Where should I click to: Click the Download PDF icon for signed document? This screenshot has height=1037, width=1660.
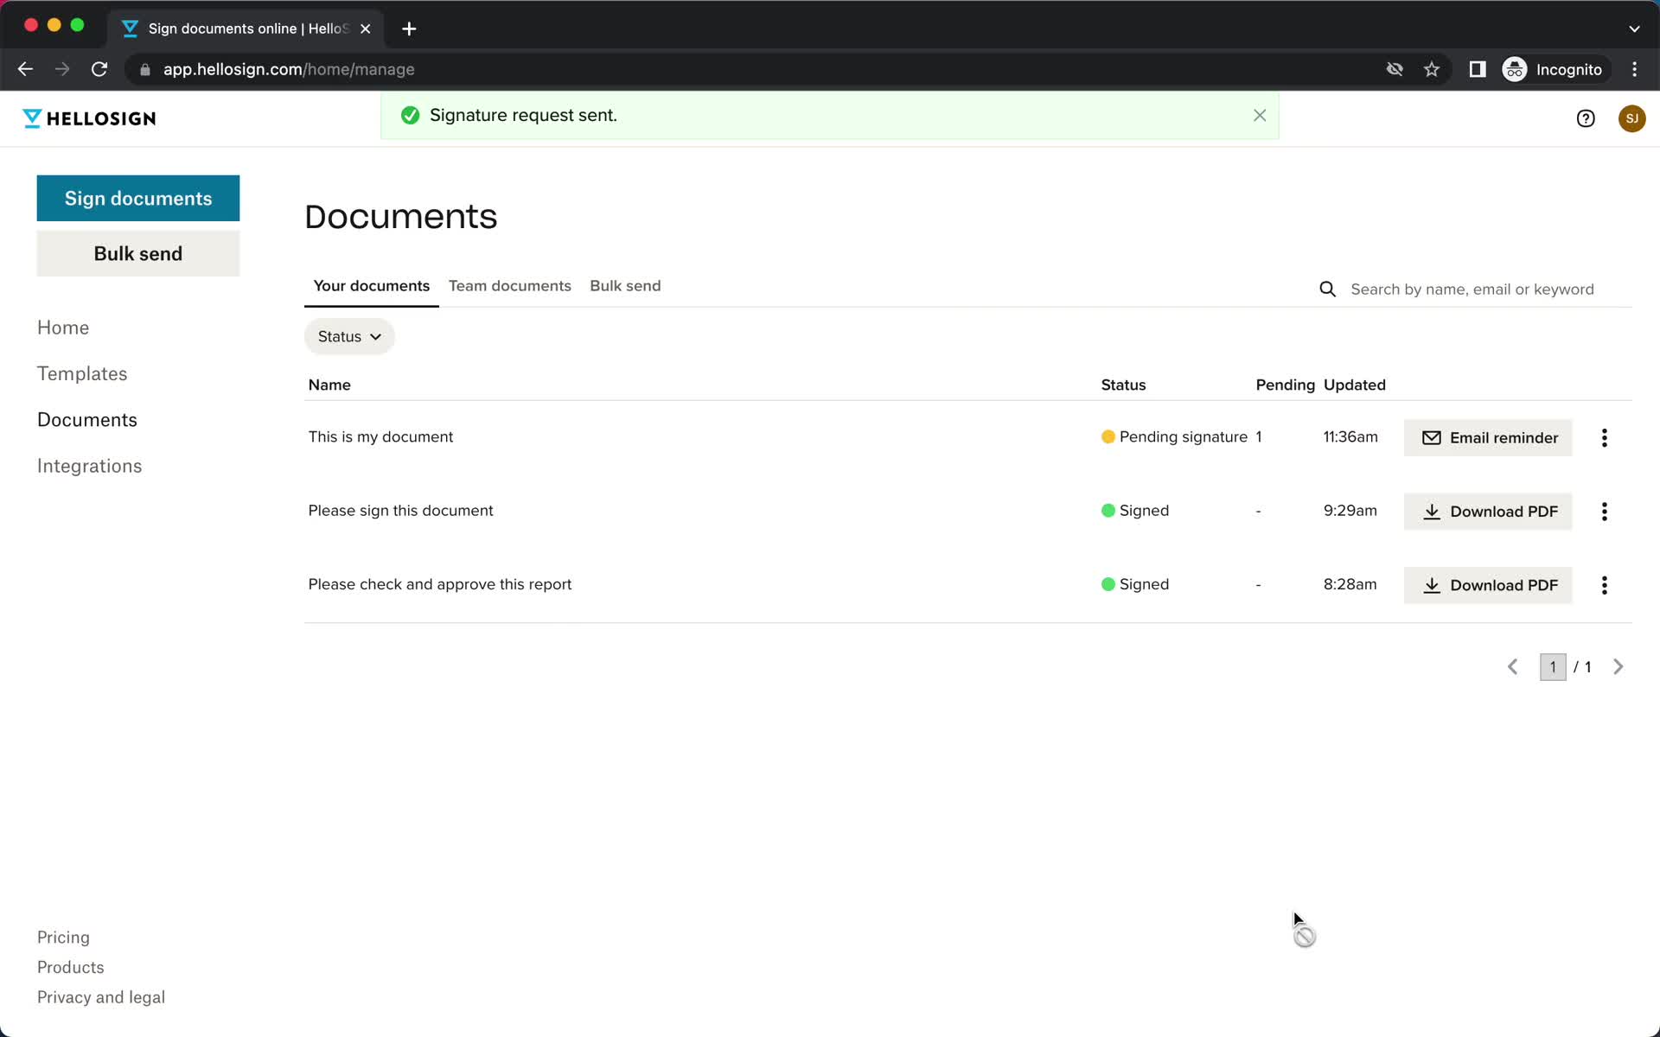[1431, 510]
